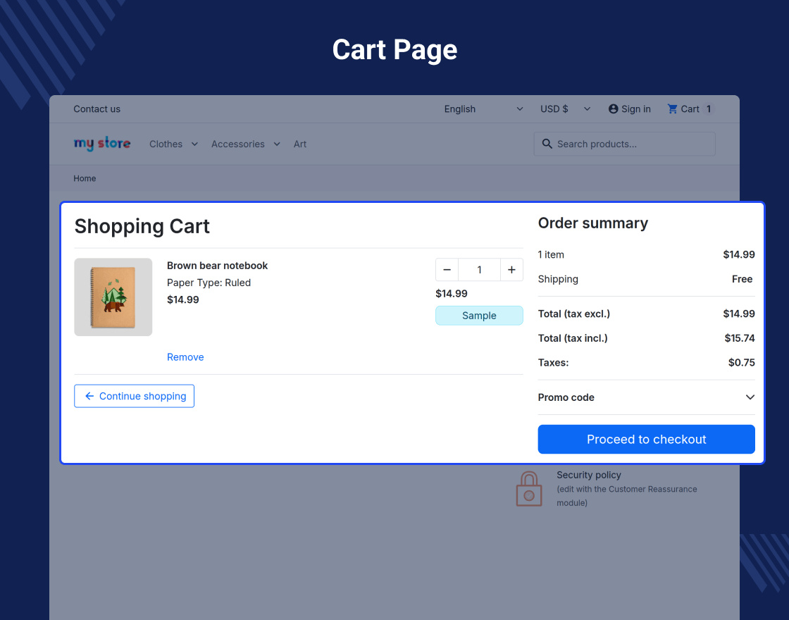Click the shopping cart icon in header
This screenshot has height=620, width=789.
pos(672,108)
